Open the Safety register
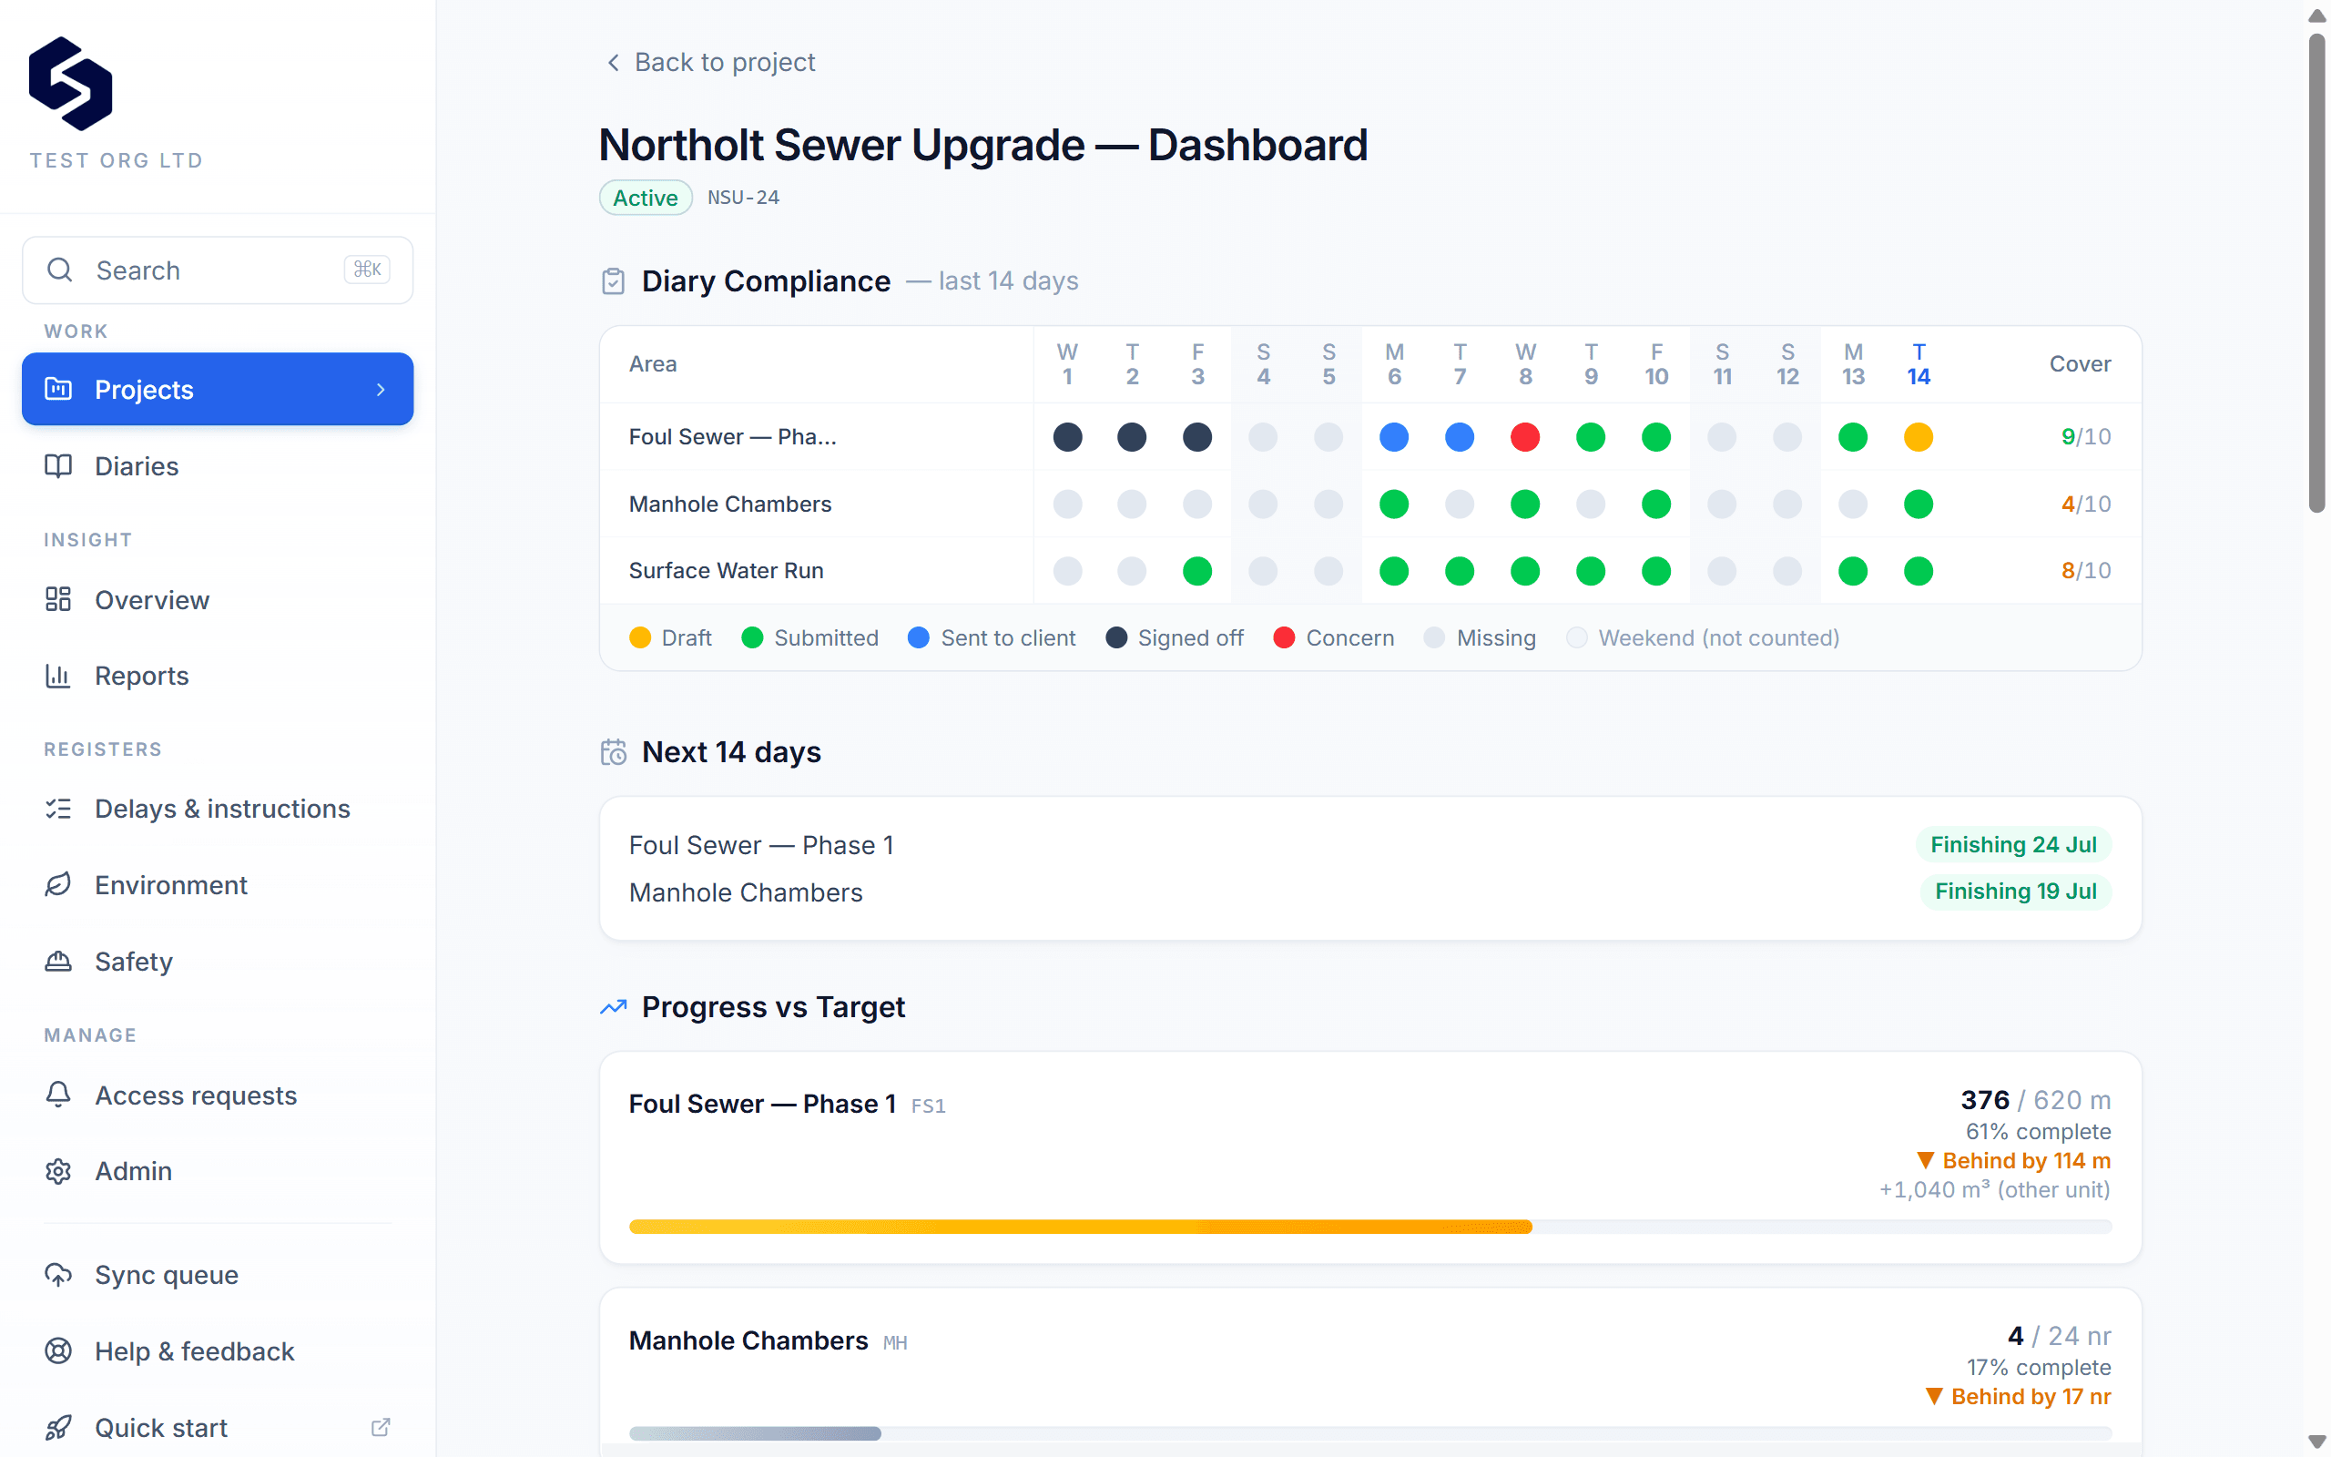 coord(218,961)
